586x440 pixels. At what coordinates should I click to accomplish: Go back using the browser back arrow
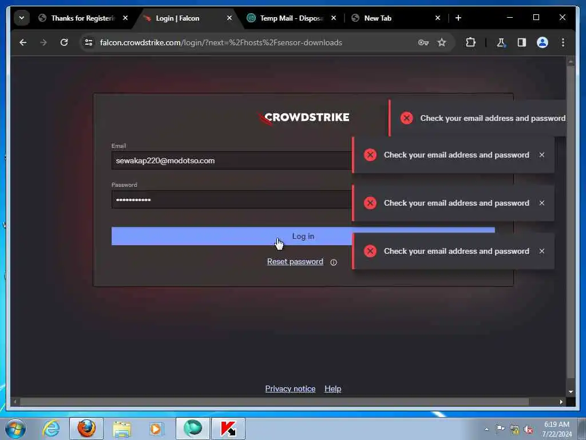coord(23,42)
